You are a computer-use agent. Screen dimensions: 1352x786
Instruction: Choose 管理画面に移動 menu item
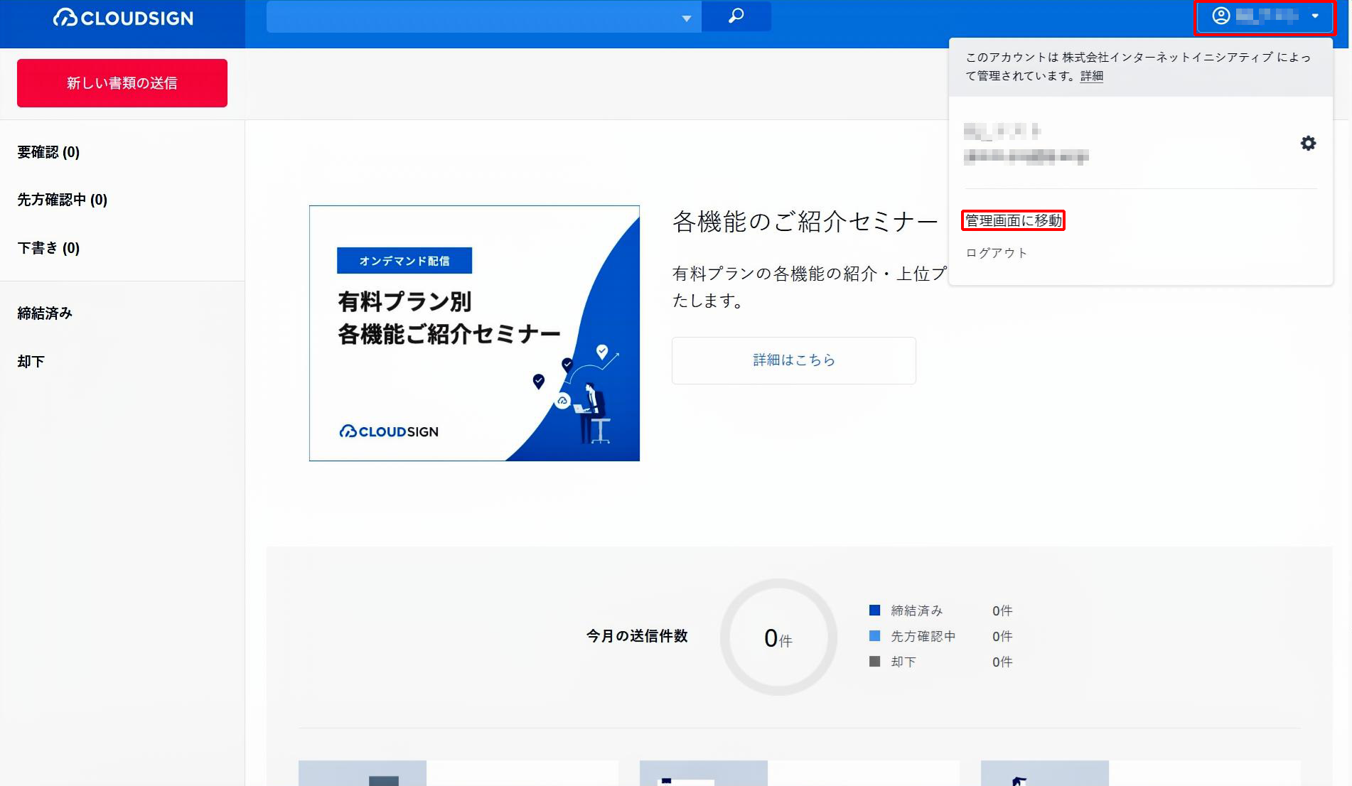tap(1013, 221)
